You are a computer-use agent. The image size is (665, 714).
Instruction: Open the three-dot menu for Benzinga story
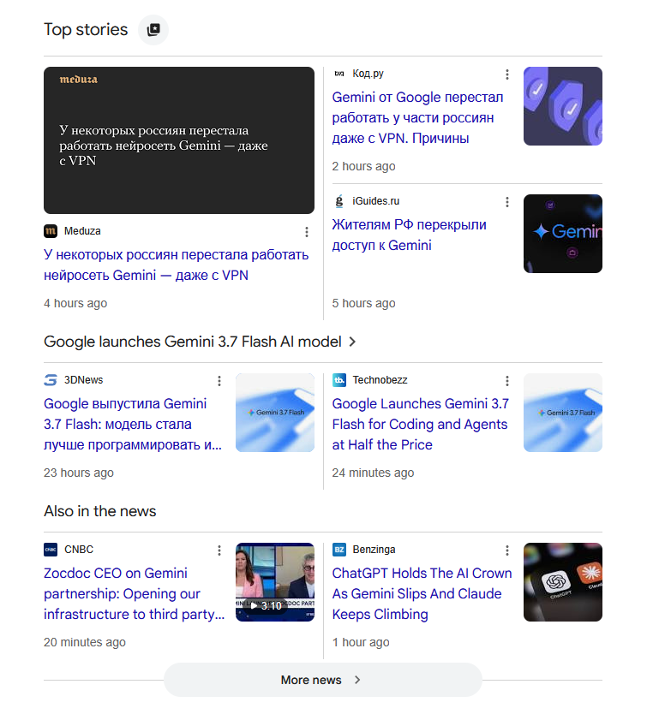click(507, 550)
